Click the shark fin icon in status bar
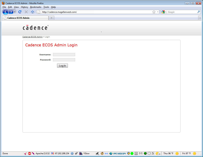203x157 pixels. pyautogui.click(x=97, y=154)
